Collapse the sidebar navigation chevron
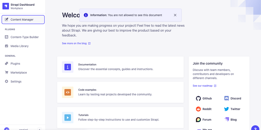This screenshot has width=261, height=130. [40, 129]
